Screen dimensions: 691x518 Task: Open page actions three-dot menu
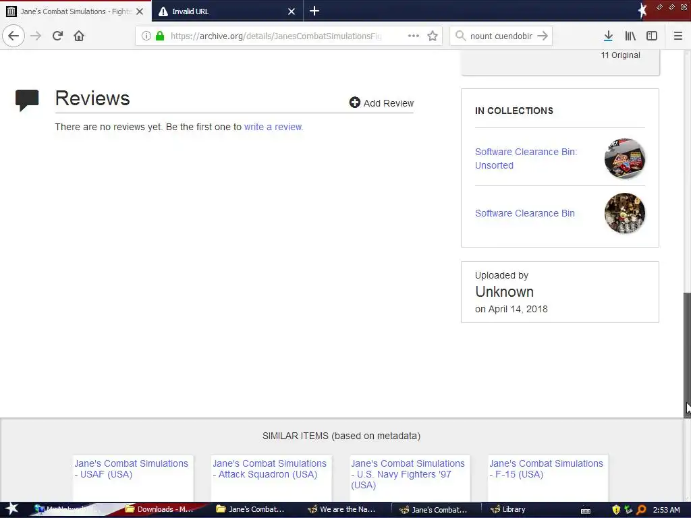414,36
